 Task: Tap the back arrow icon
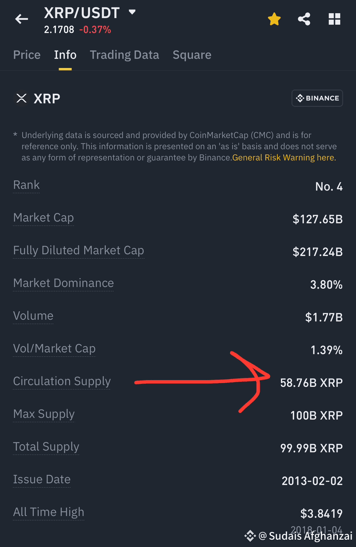pos(21,19)
